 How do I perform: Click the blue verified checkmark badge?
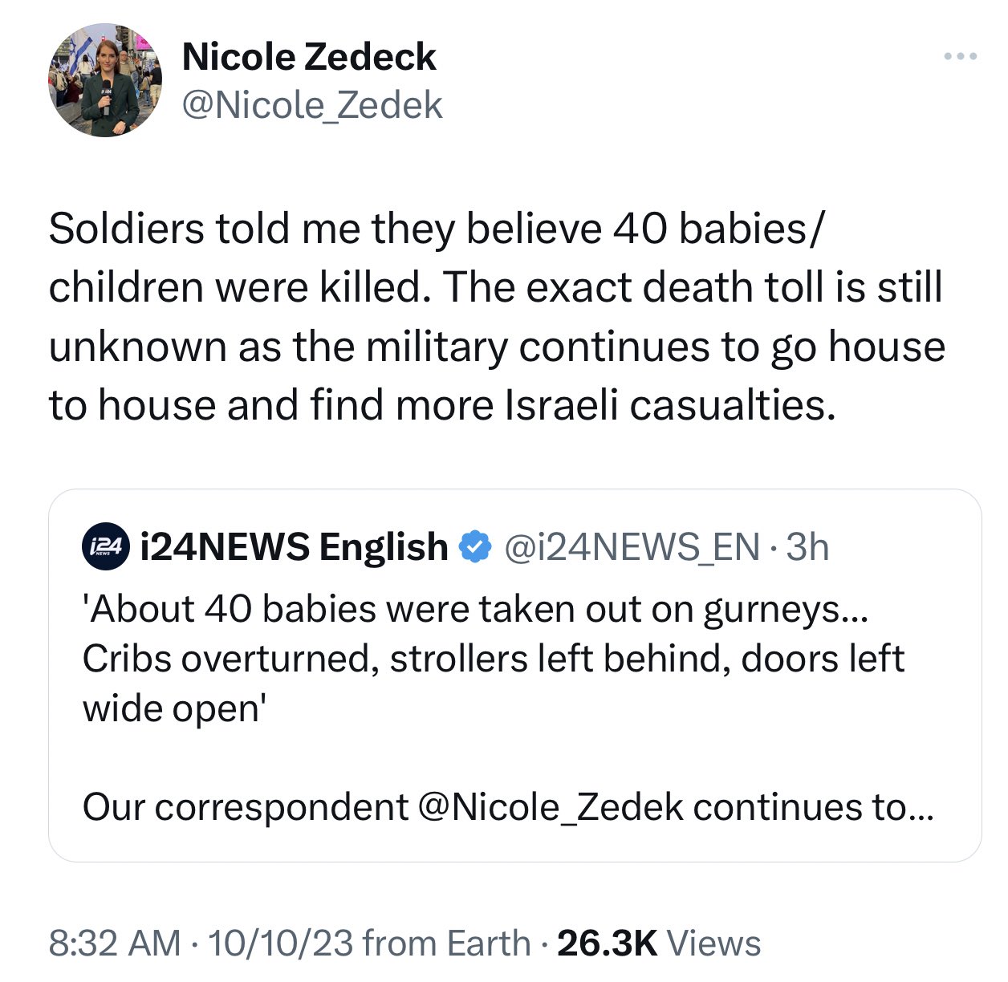[474, 547]
